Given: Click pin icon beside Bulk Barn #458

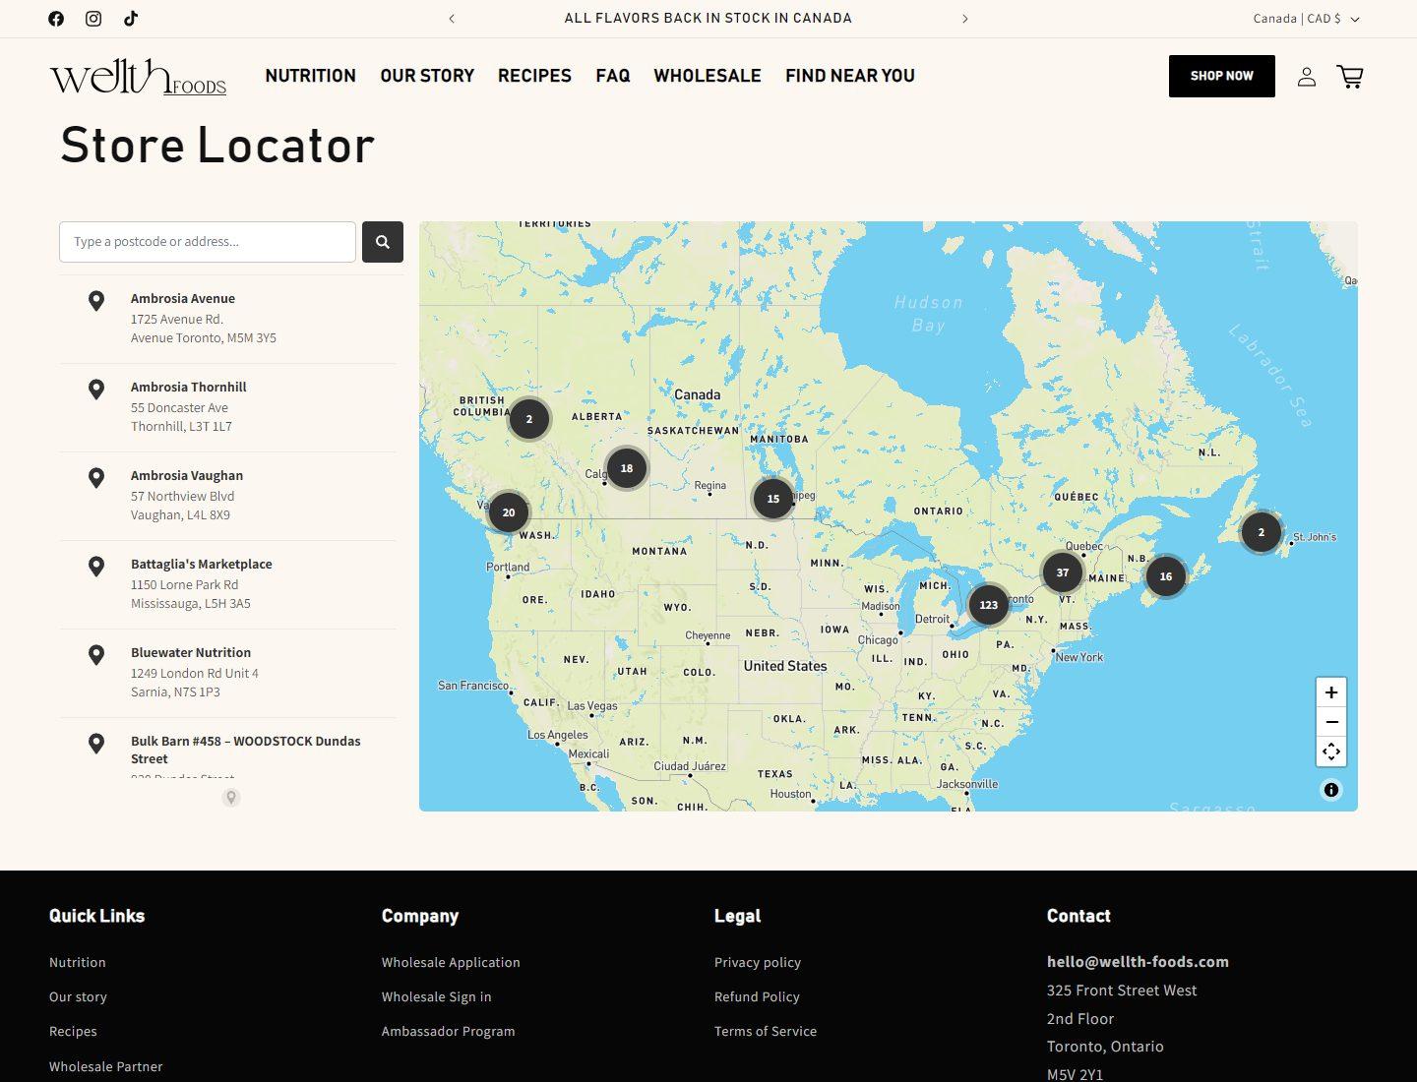Looking at the screenshot, I should click(x=96, y=744).
